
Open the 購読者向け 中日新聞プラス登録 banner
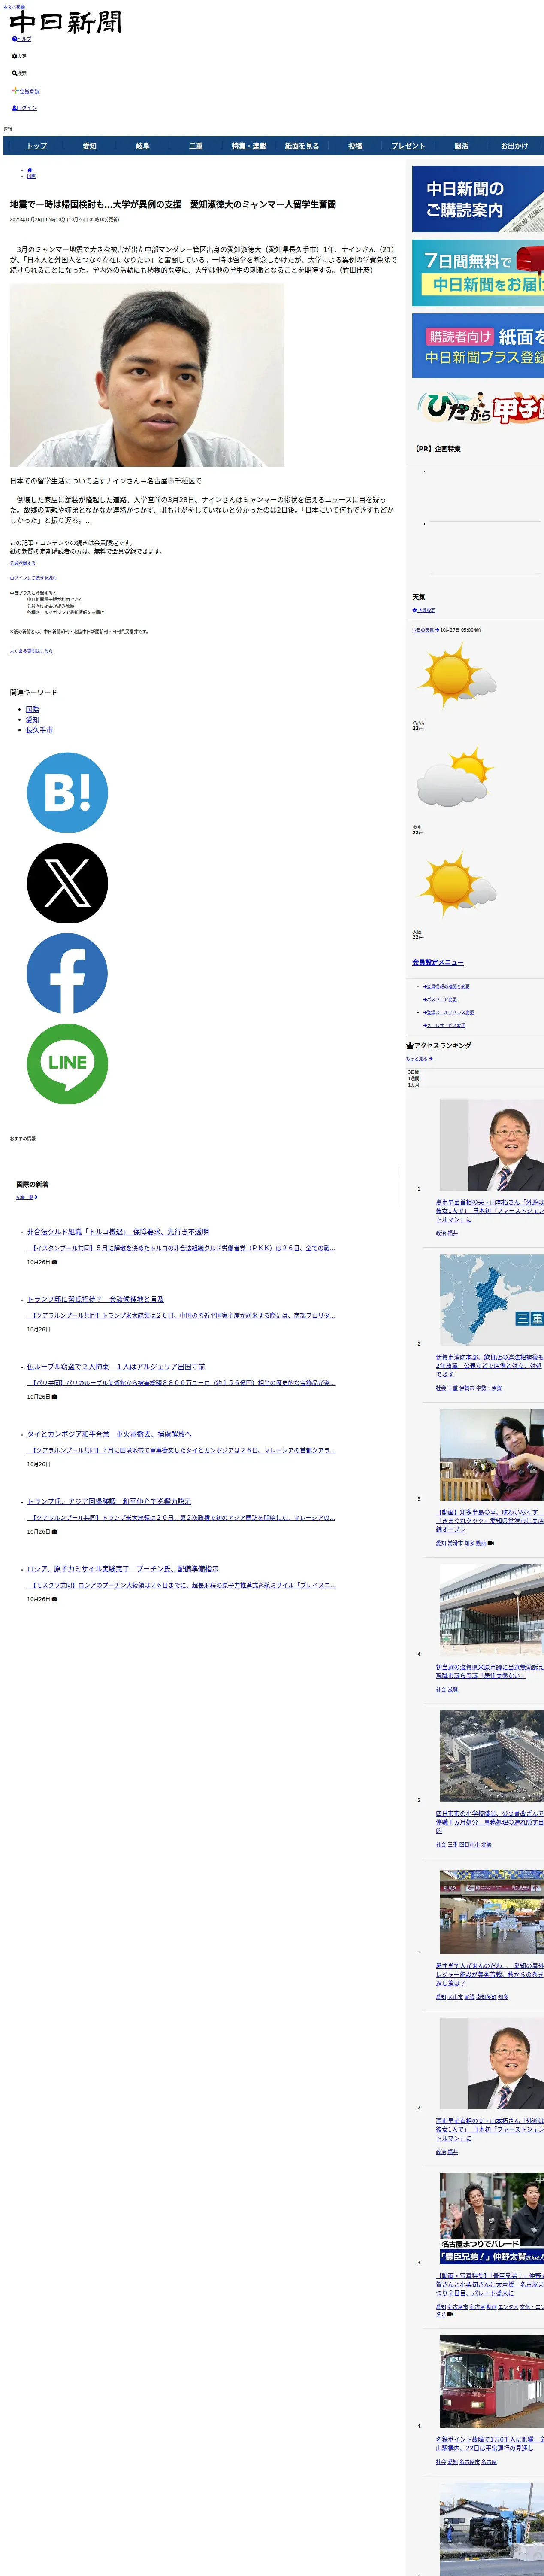click(478, 346)
